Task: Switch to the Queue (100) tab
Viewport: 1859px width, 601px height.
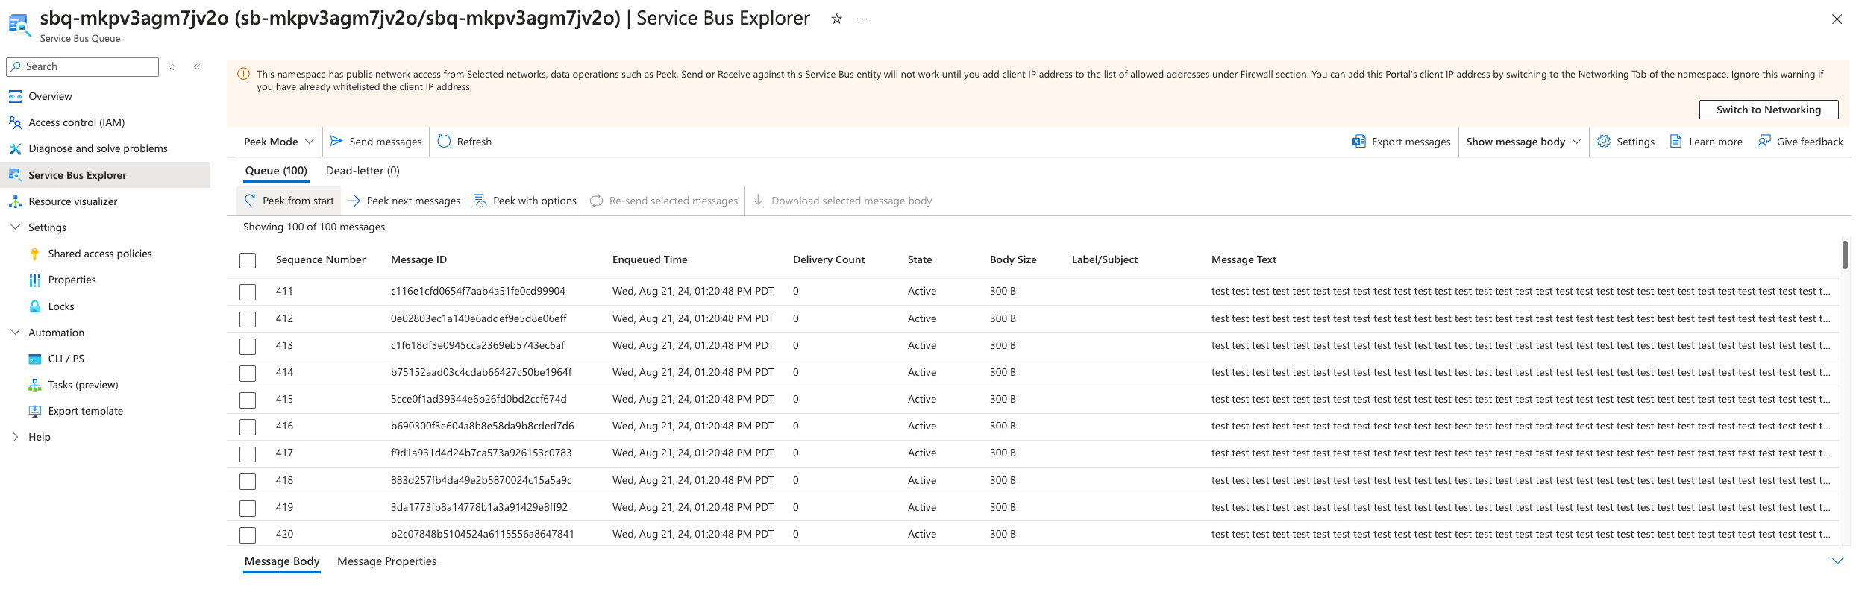Action: point(276,171)
